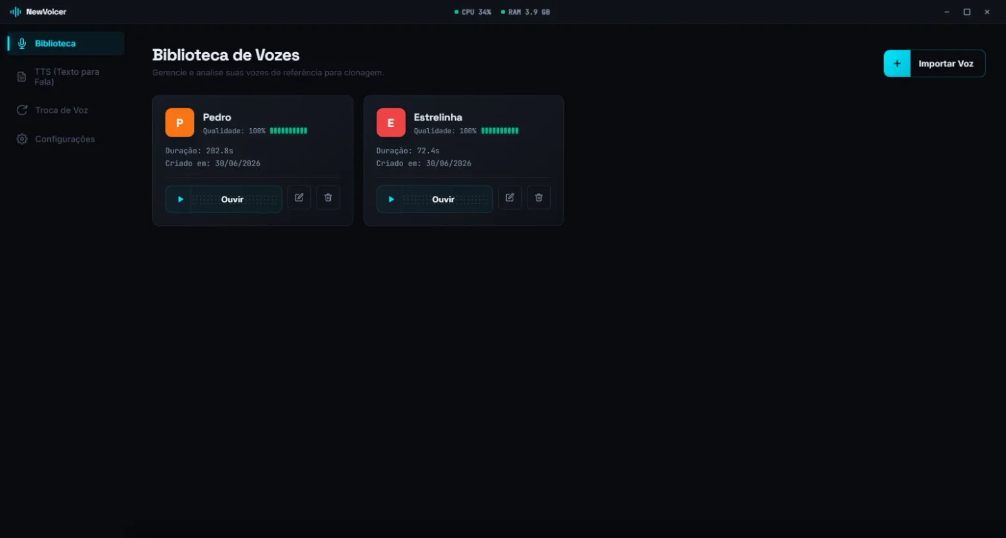This screenshot has height=538, width=1006.
Task: Click Ouvir label on Estrelinha card
Action: point(443,199)
